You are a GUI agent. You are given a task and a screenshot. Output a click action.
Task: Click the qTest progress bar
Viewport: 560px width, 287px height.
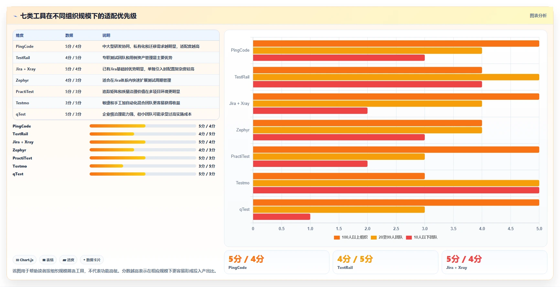click(143, 174)
